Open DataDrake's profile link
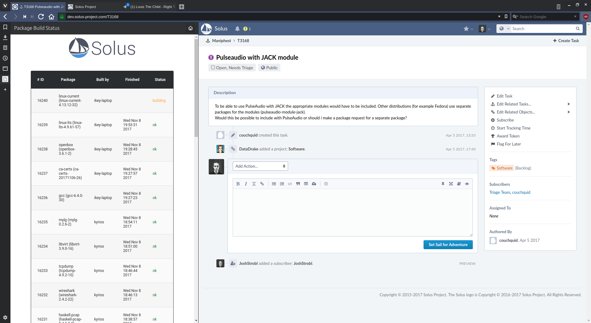The width and height of the screenshot is (591, 323). 248,149
